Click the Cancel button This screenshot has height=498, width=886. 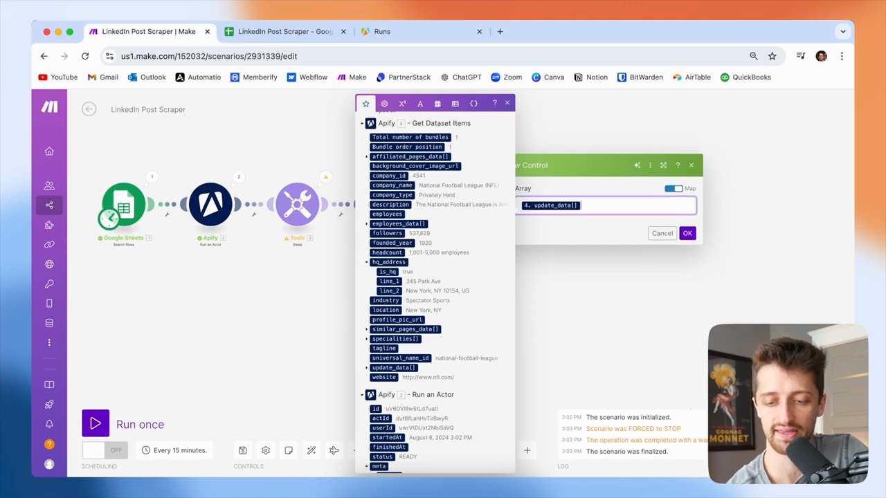(662, 233)
